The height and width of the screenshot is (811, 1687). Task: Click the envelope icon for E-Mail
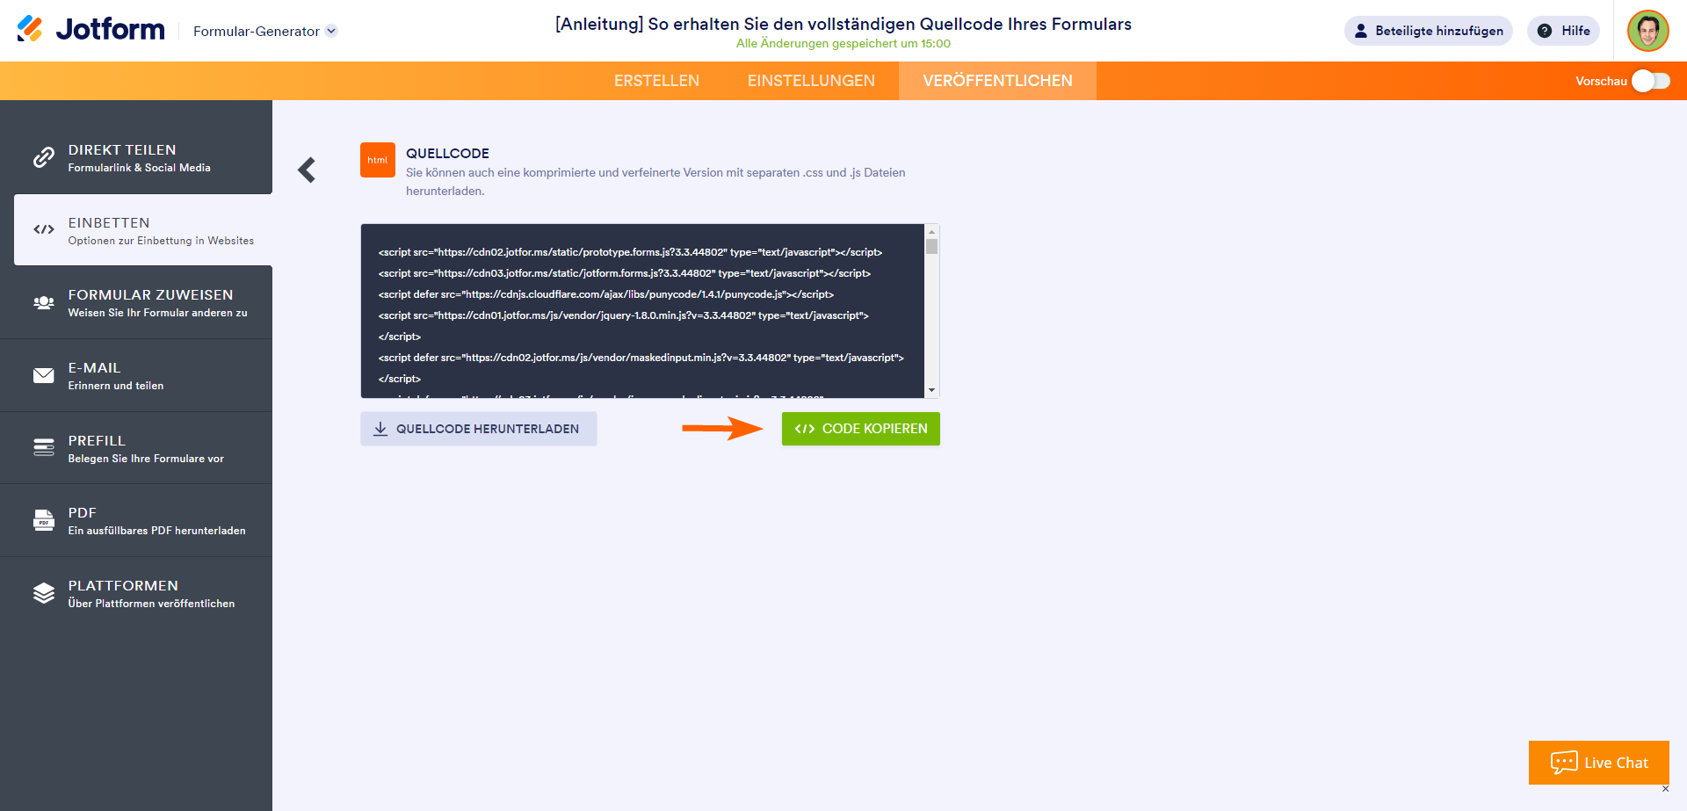coord(44,375)
